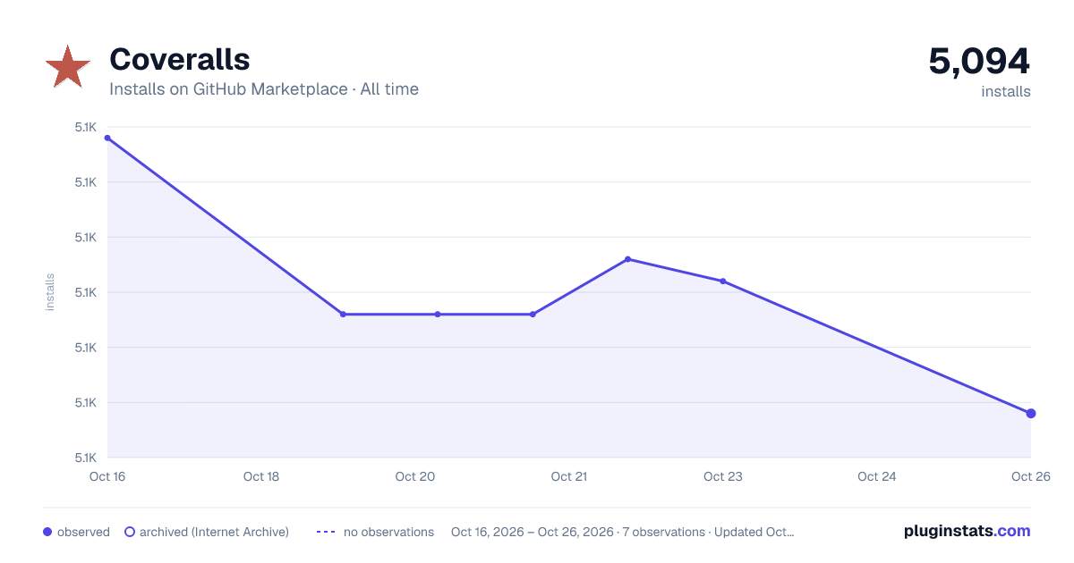Select the Oct 16 data point
This screenshot has height=563, width=1074.
tap(107, 138)
